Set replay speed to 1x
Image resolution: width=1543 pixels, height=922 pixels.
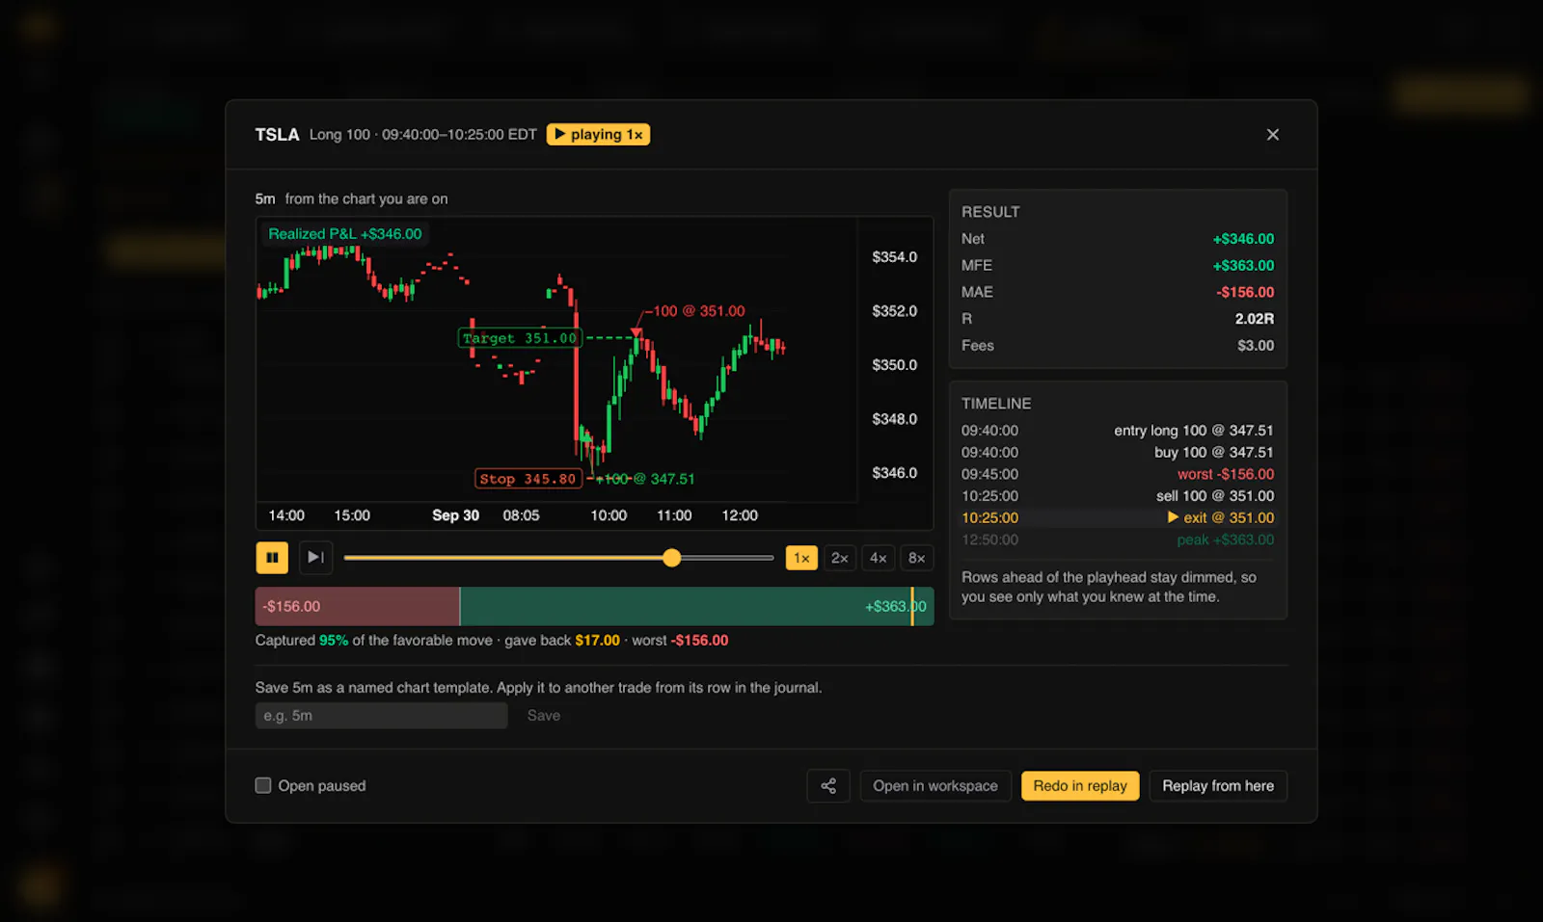click(x=801, y=558)
